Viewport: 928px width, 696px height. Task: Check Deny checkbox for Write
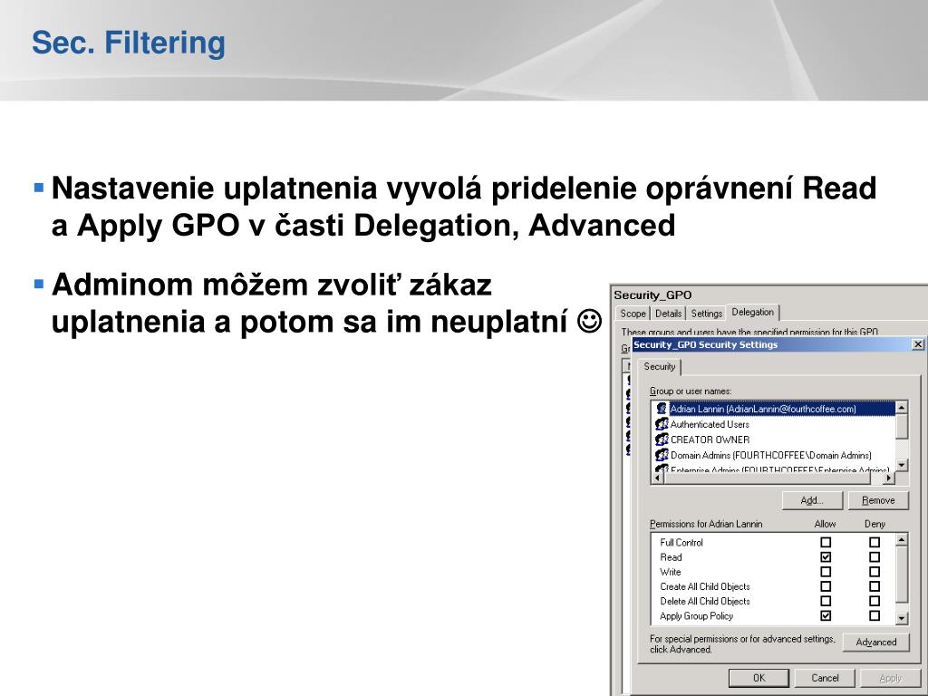[875, 572]
